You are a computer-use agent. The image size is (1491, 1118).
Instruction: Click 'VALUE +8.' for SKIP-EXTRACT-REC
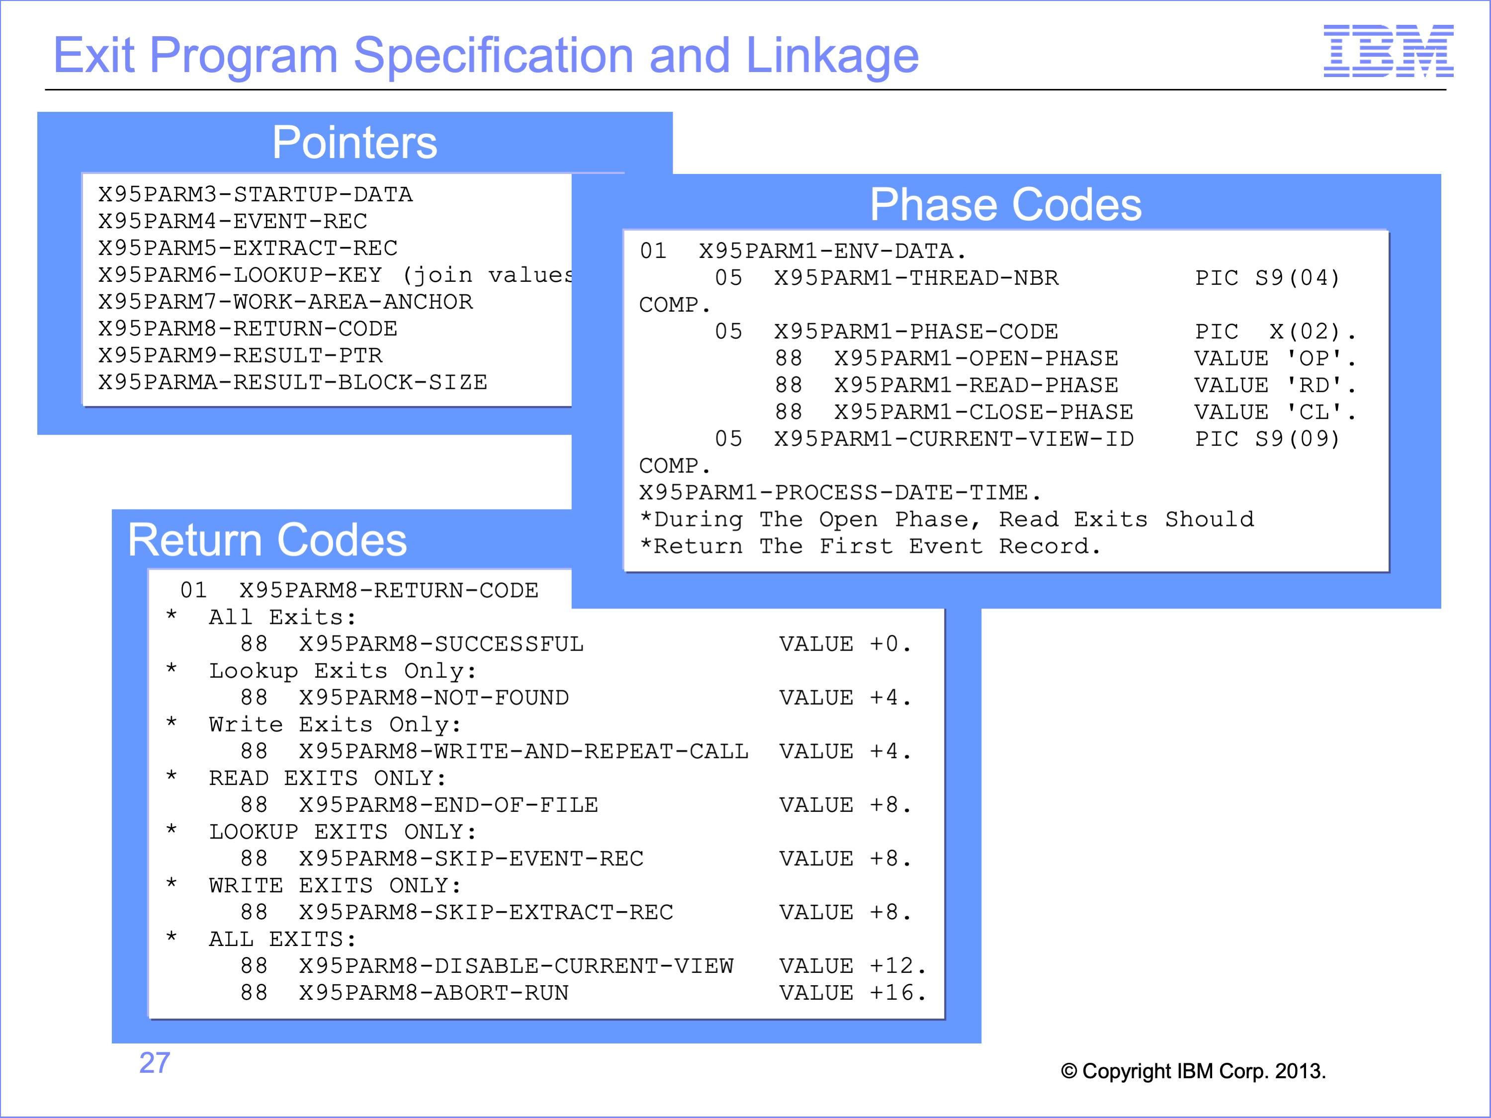pos(845,913)
